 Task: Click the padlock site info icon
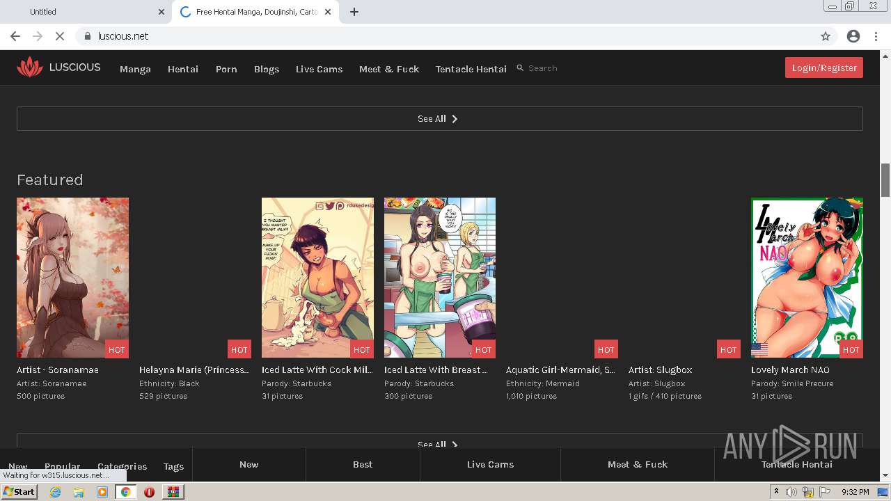[87, 36]
